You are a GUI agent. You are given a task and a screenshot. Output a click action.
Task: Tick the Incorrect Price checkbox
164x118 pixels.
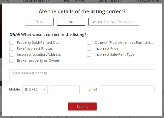[x=89, y=48]
